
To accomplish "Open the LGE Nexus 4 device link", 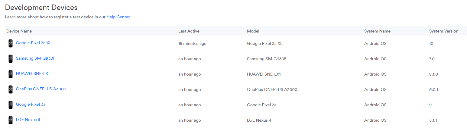I will [28, 120].
